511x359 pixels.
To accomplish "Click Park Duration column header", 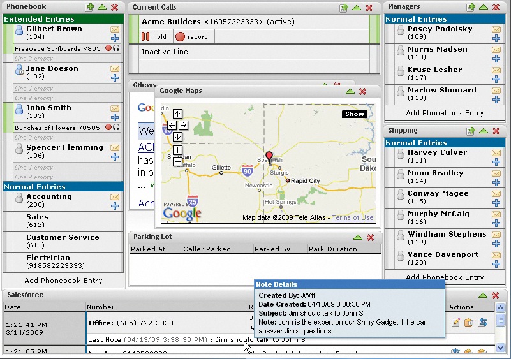I will click(x=344, y=249).
